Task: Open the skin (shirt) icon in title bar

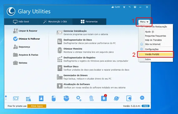Action: [124, 7]
